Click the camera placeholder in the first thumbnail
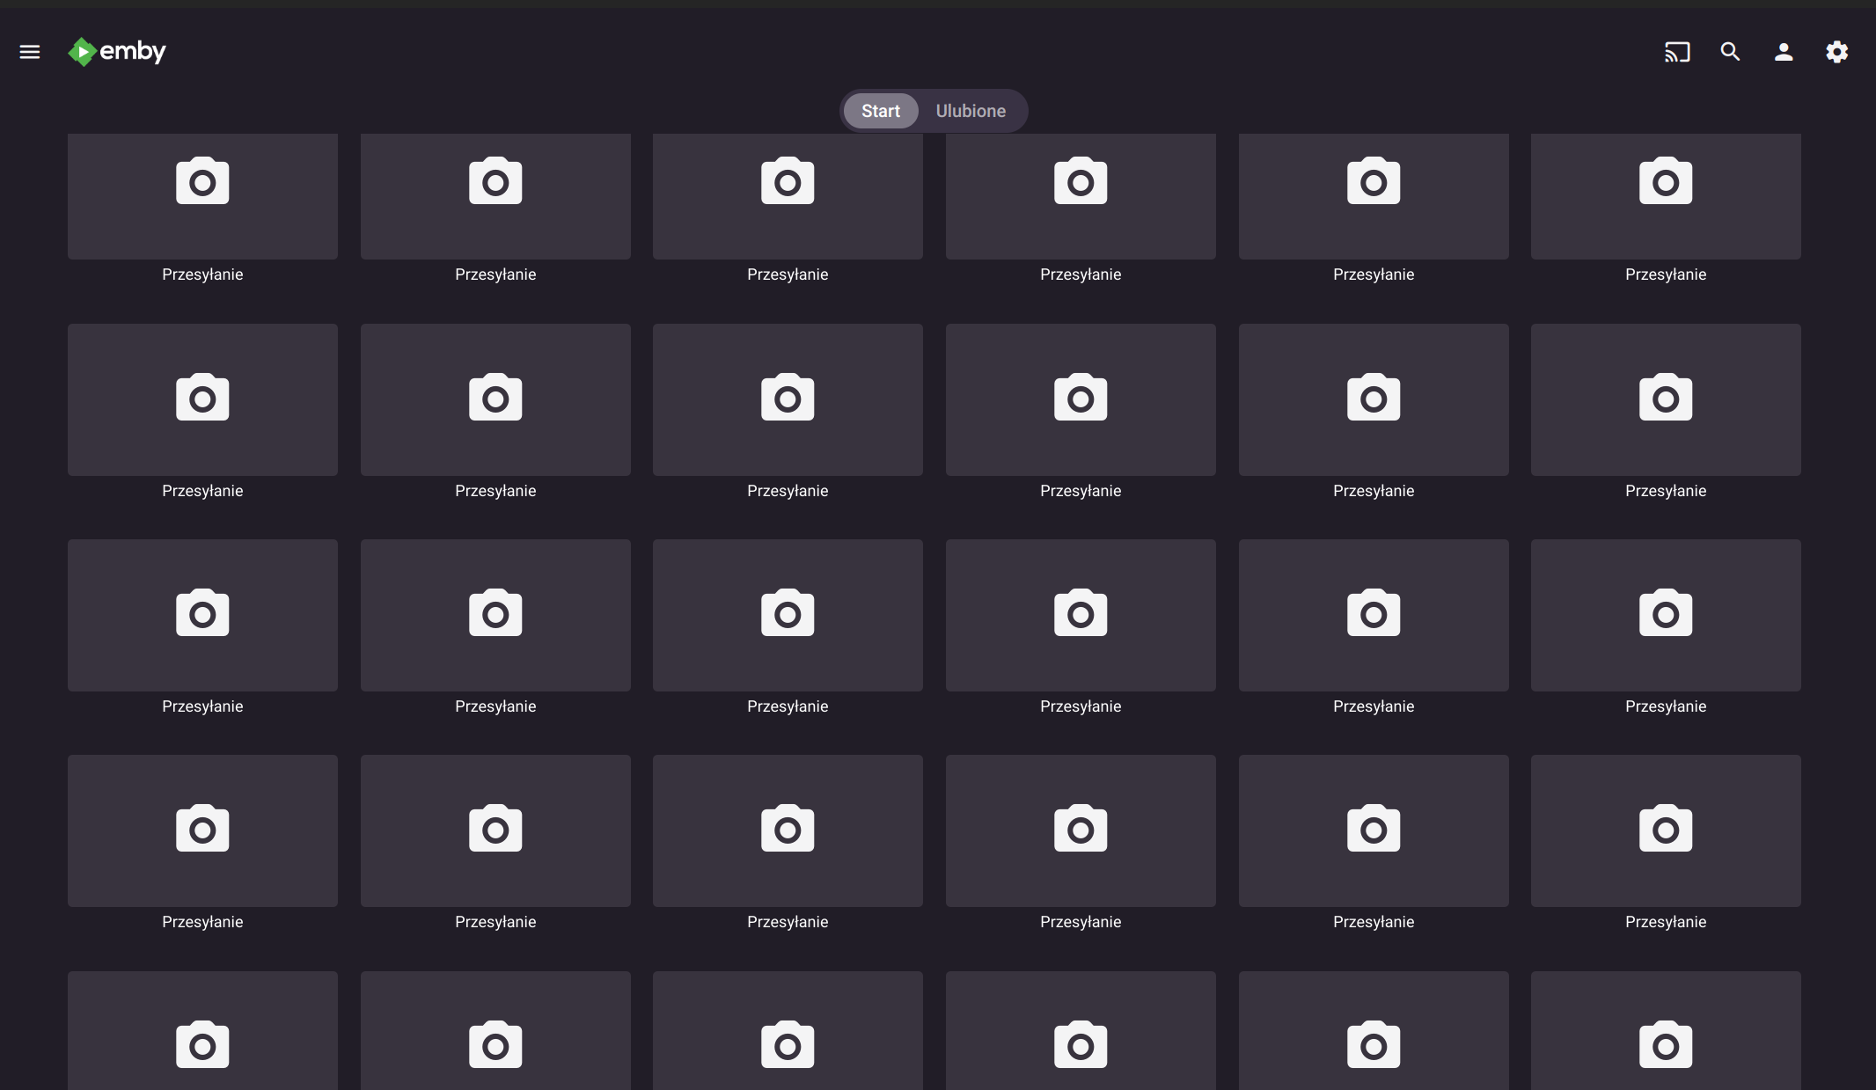This screenshot has height=1090, width=1876. click(202, 182)
